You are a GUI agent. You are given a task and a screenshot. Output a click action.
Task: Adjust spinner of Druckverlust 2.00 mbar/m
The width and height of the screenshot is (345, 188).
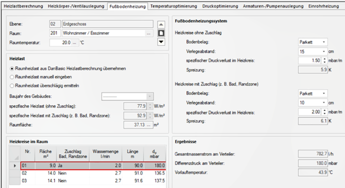click(x=325, y=112)
